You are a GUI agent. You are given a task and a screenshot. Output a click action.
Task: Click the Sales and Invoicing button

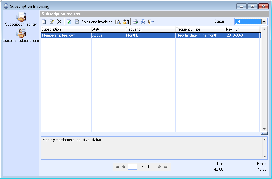pyautogui.click(x=94, y=22)
